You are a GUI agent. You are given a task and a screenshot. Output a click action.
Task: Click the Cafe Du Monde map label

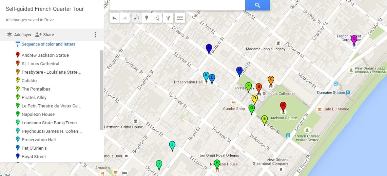[336, 109]
